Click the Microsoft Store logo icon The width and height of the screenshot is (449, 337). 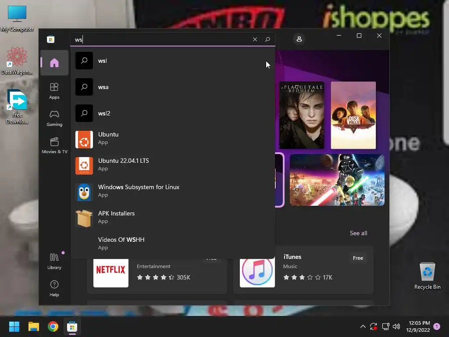[51, 39]
